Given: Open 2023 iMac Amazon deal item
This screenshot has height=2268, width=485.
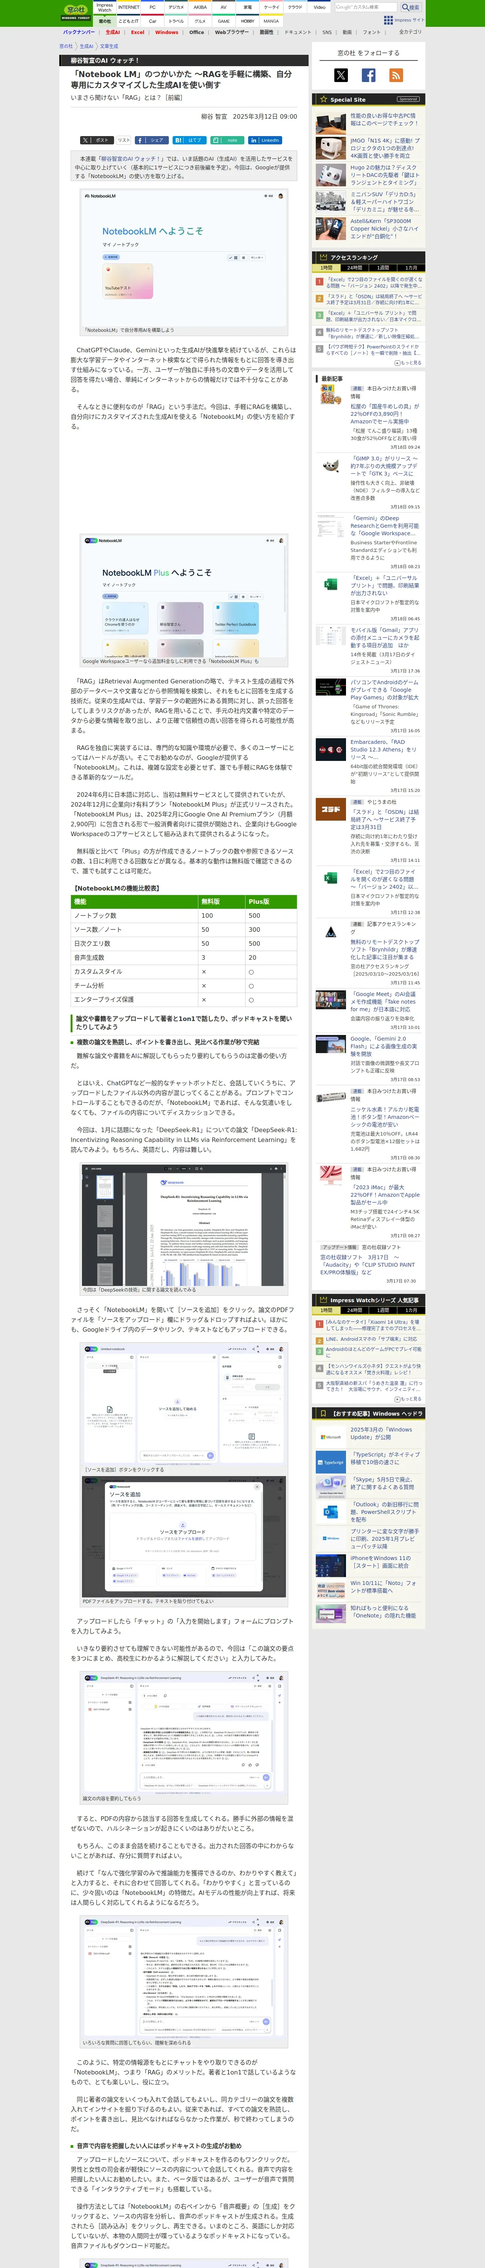Looking at the screenshot, I should [385, 1195].
